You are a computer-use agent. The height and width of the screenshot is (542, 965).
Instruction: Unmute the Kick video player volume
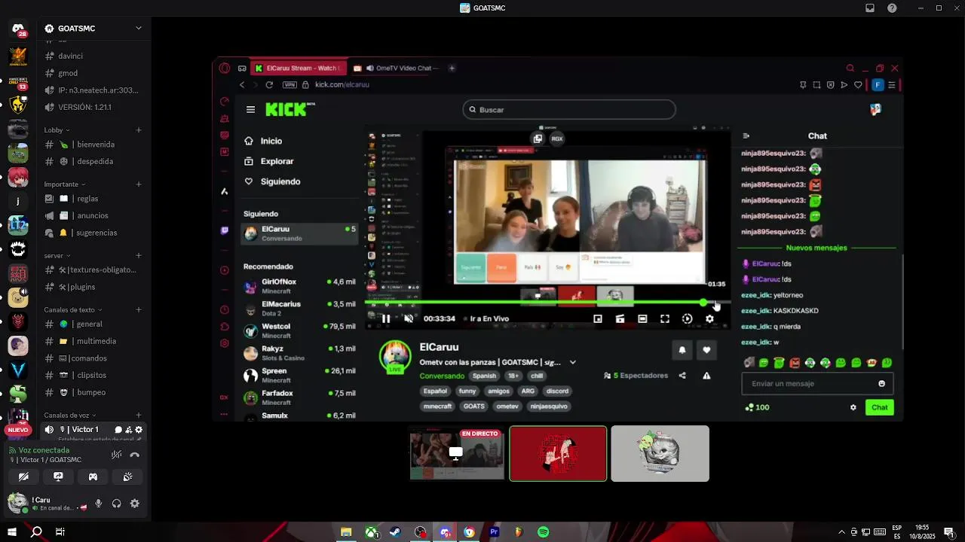pyautogui.click(x=409, y=318)
